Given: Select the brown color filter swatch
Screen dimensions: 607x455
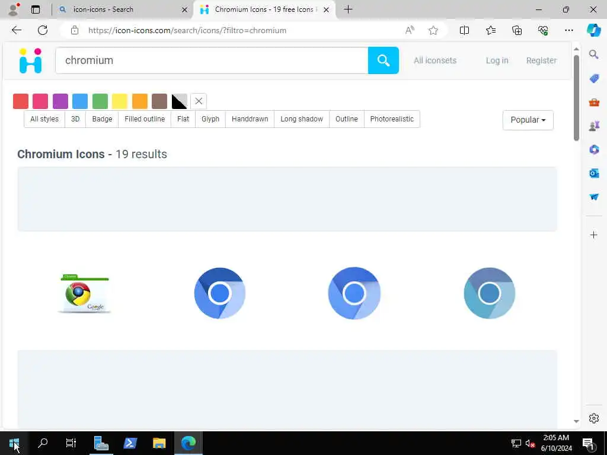Looking at the screenshot, I should point(159,101).
